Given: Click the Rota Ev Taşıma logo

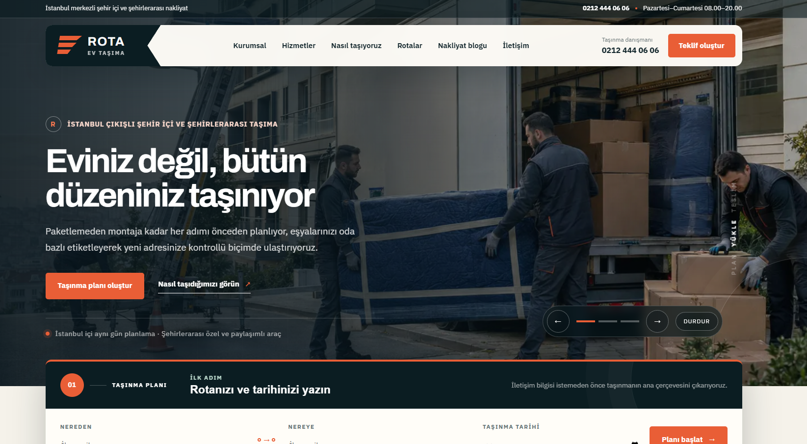Looking at the screenshot, I should [x=91, y=45].
